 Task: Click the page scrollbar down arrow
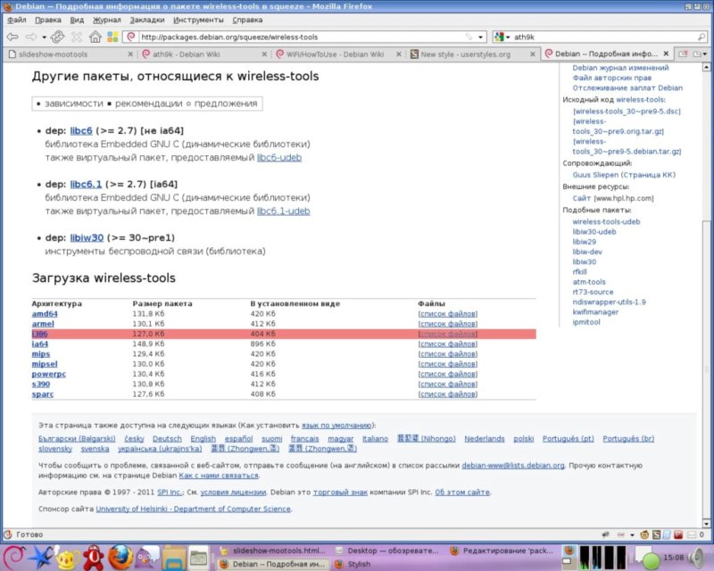[706, 524]
